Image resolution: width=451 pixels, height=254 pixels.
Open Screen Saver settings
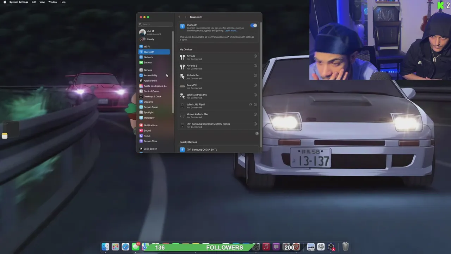[x=154, y=107]
